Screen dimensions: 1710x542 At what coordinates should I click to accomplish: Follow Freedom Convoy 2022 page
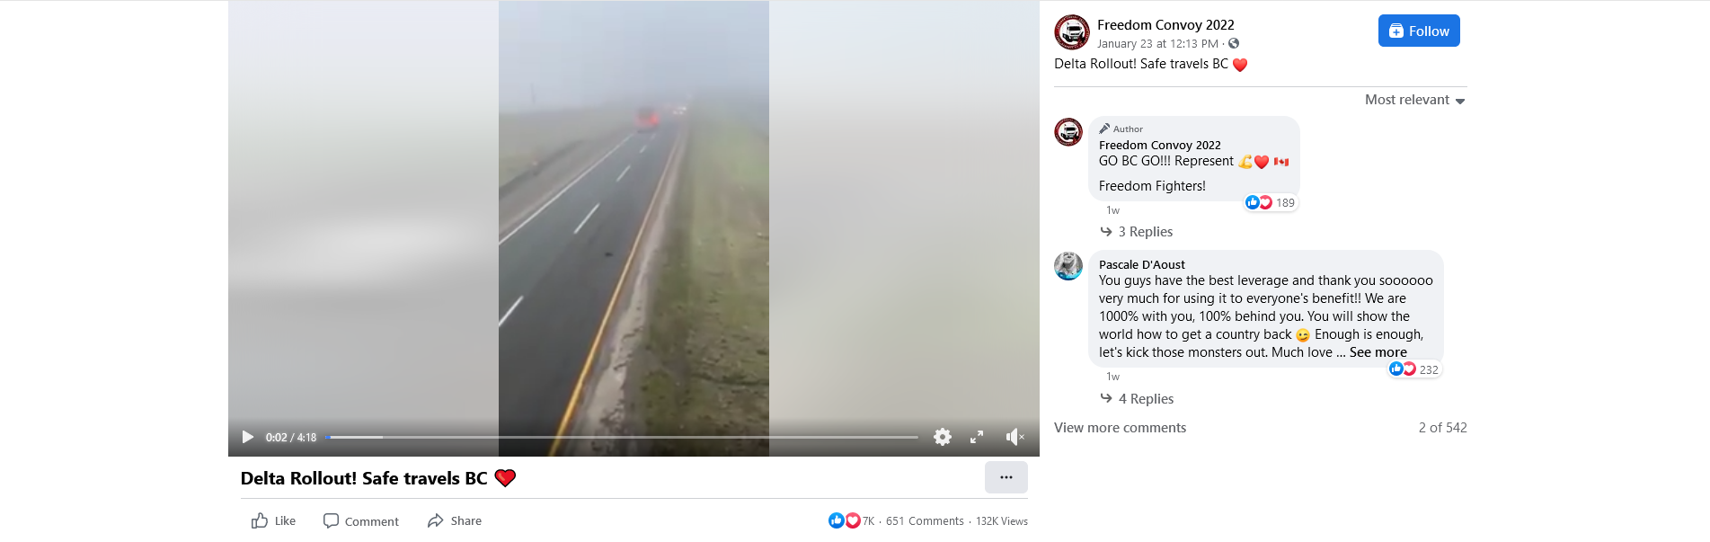pos(1419,31)
